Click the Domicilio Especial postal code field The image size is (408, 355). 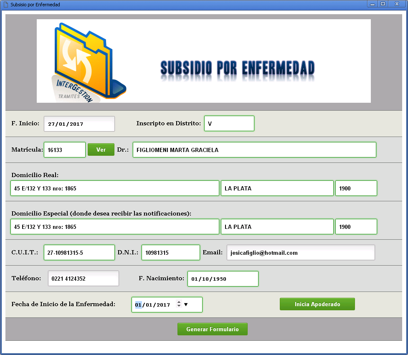click(x=356, y=227)
